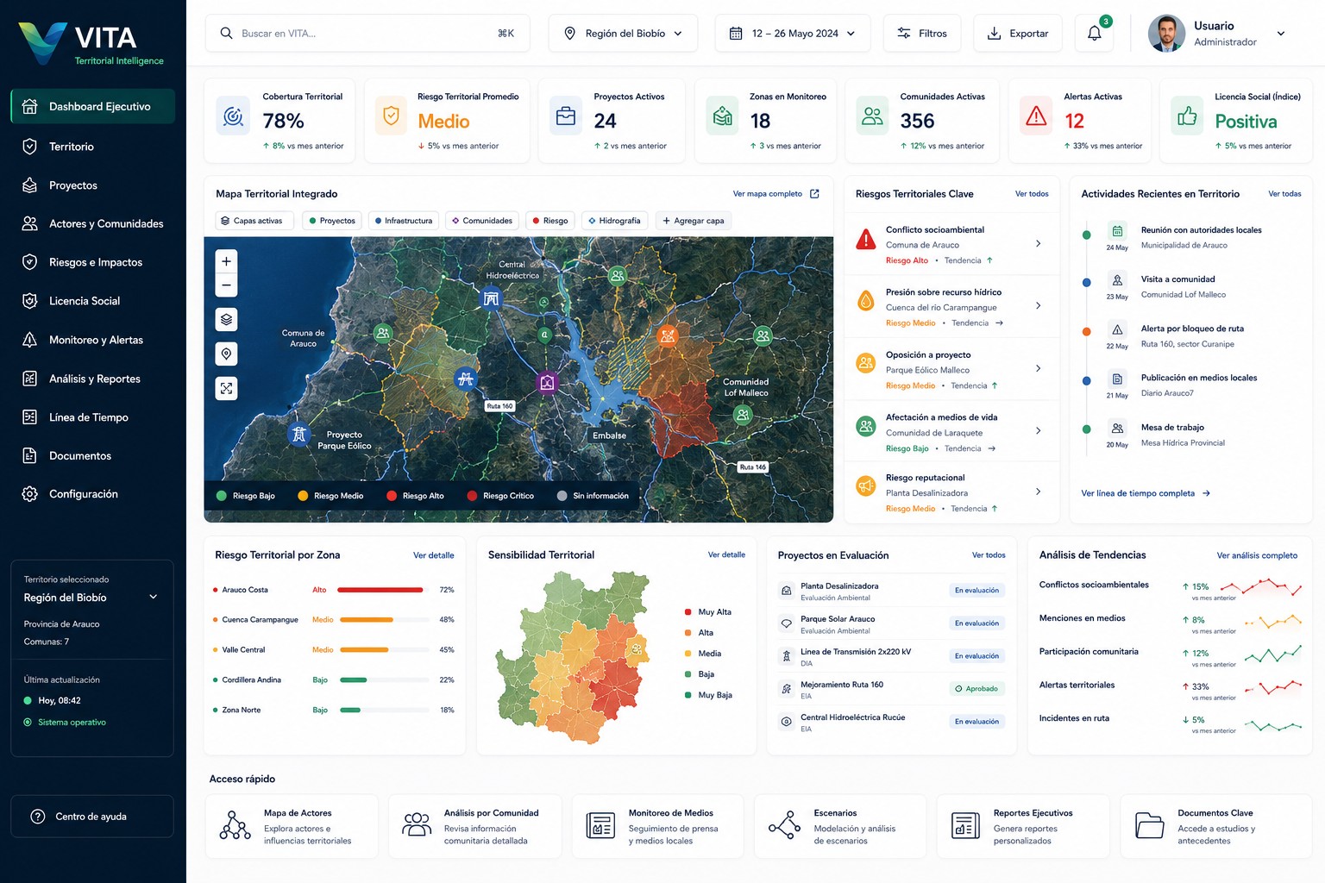Zoom out on the map
This screenshot has width=1325, height=883.
[226, 285]
